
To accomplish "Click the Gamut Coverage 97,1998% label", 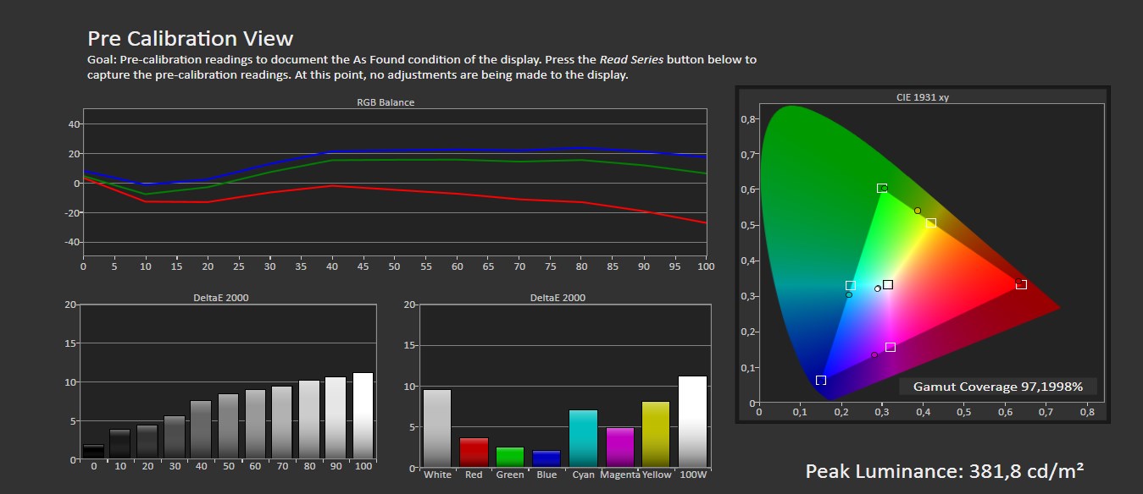I will 998,387.
